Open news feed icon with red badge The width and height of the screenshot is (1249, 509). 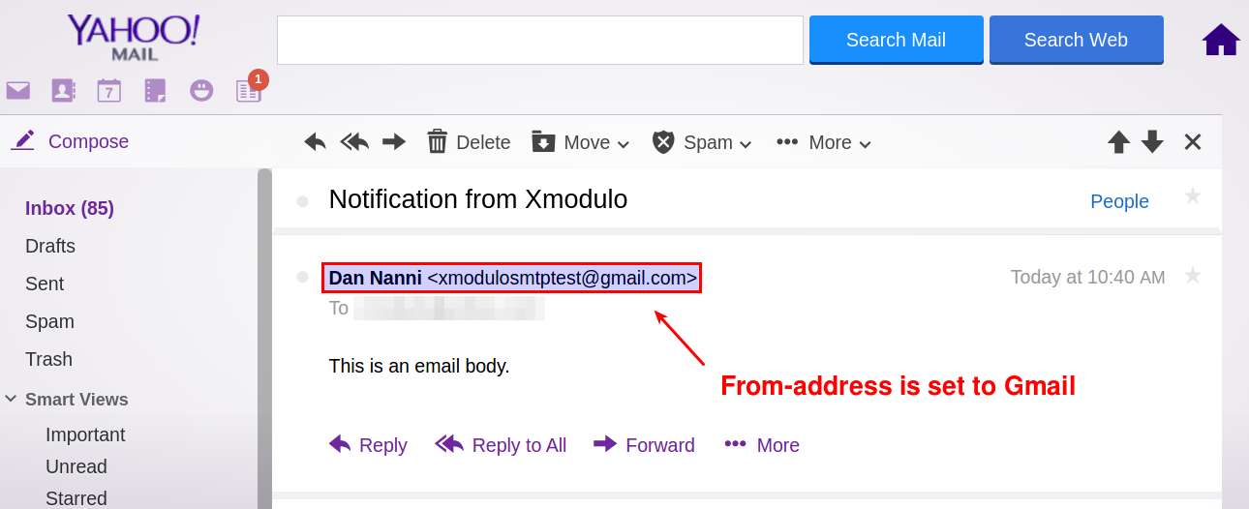pyautogui.click(x=249, y=91)
